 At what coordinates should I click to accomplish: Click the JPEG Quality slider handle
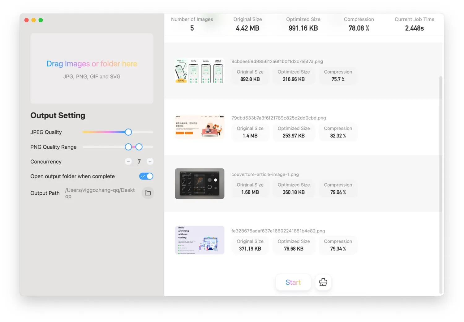click(x=128, y=132)
